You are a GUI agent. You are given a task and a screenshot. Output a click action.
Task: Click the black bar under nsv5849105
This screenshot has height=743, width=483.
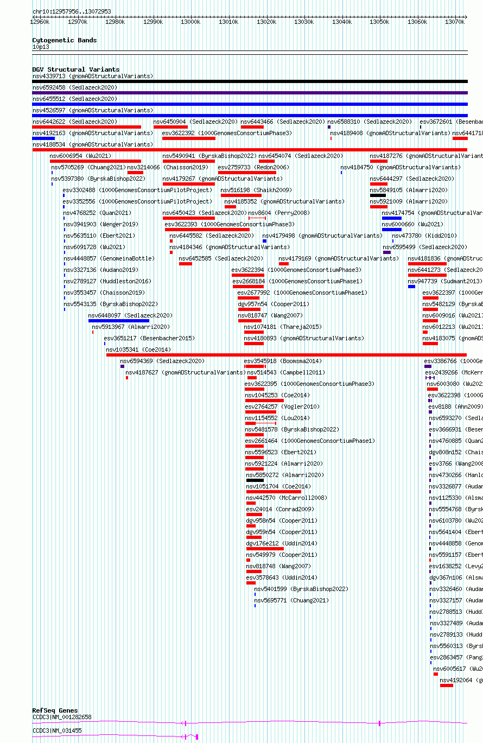pyautogui.click(x=378, y=195)
